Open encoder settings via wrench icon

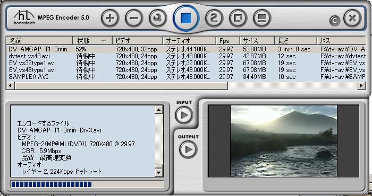point(158,18)
